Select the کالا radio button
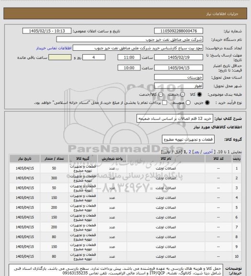Image resolution: width=251 pixels, height=276 pixels. tap(199, 94)
